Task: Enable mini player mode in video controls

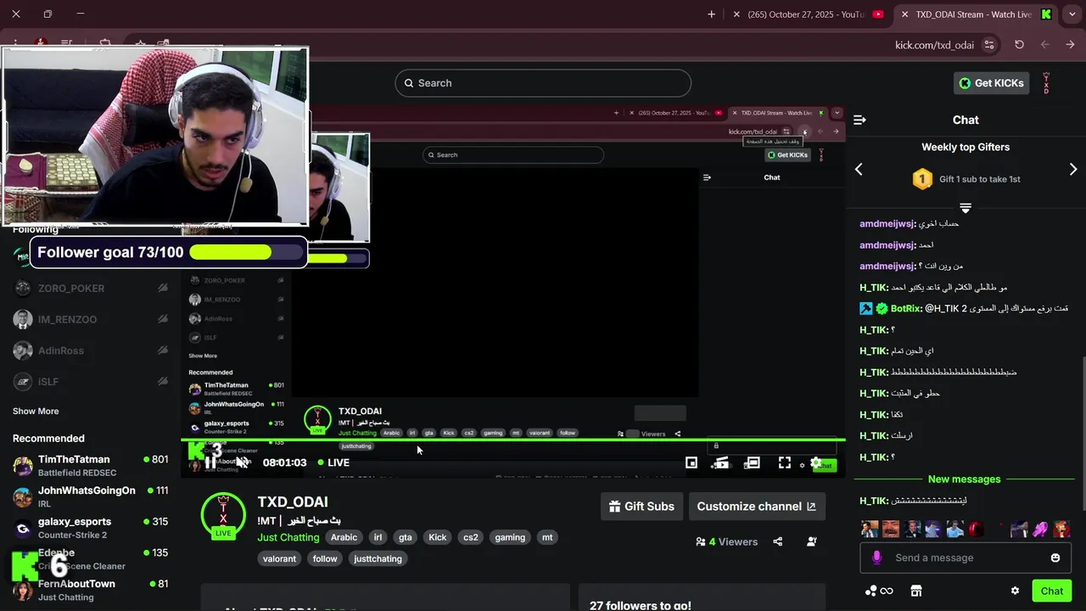Action: click(x=691, y=462)
